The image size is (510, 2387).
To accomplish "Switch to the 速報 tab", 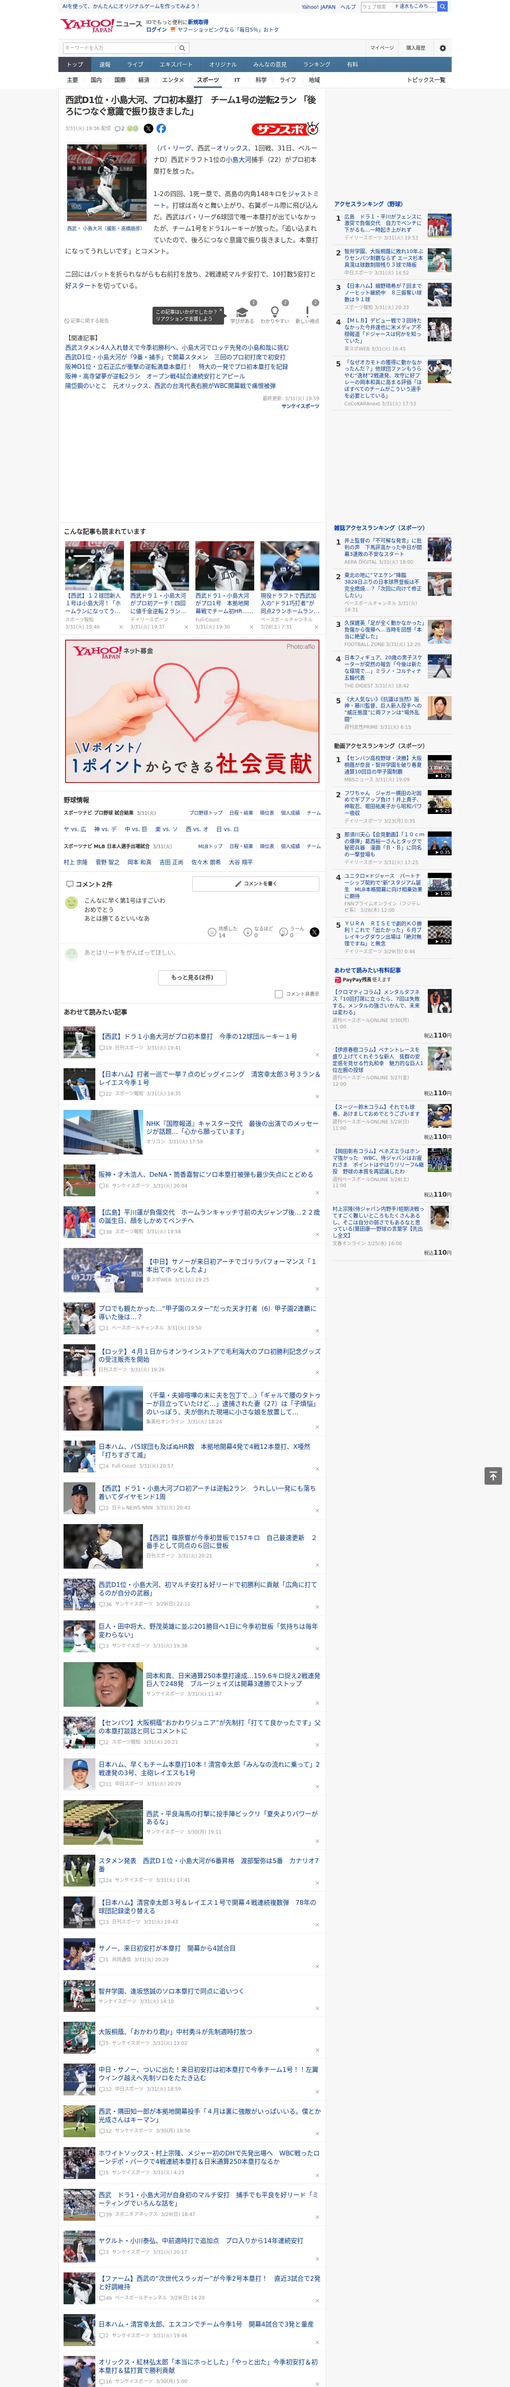I will coord(104,65).
